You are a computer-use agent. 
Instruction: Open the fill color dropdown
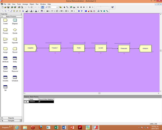[x=34, y=11]
